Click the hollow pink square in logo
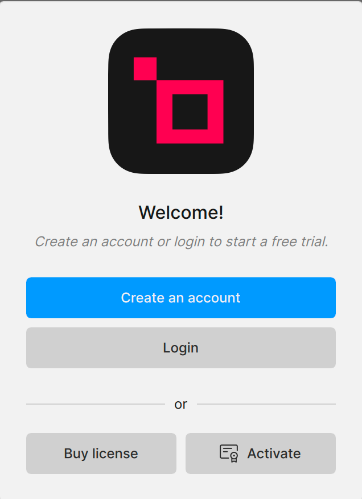The width and height of the screenshot is (362, 499). pos(190,112)
